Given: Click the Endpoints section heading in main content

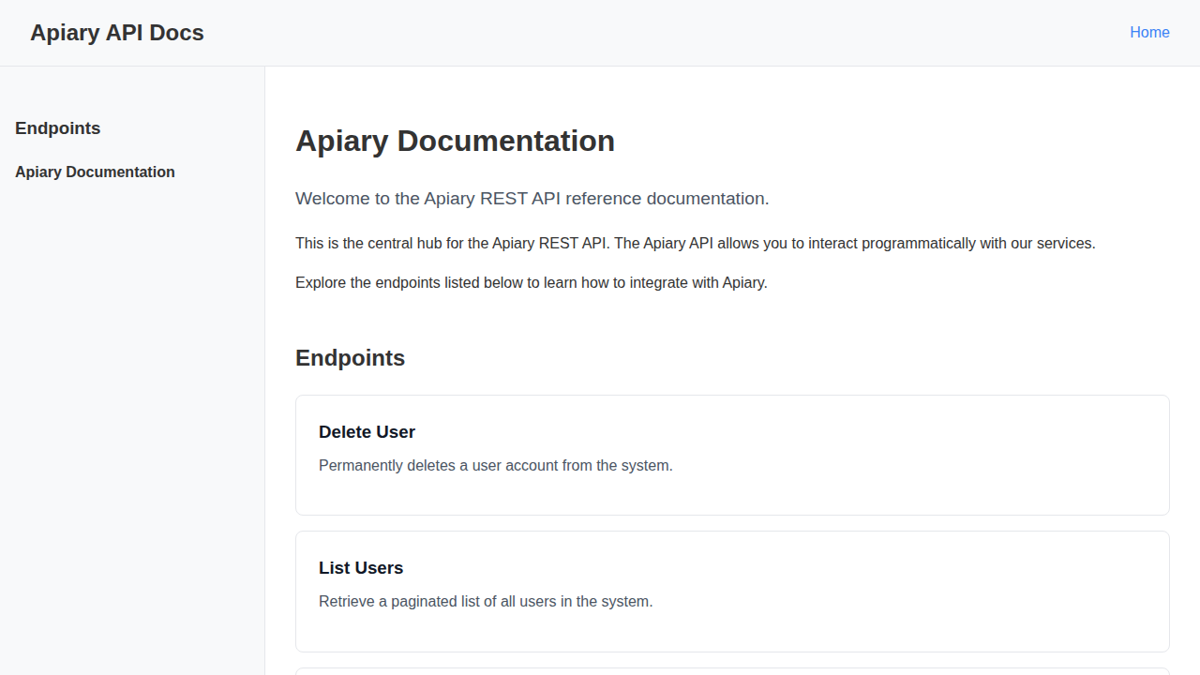Looking at the screenshot, I should coord(350,358).
